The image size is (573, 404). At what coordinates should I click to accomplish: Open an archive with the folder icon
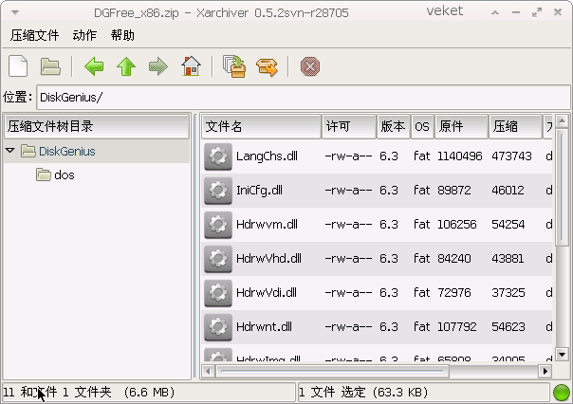pos(50,66)
